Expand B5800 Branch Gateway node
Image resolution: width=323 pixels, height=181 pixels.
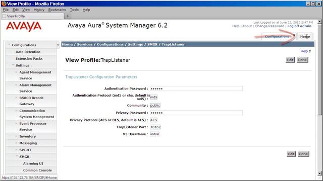point(16,98)
